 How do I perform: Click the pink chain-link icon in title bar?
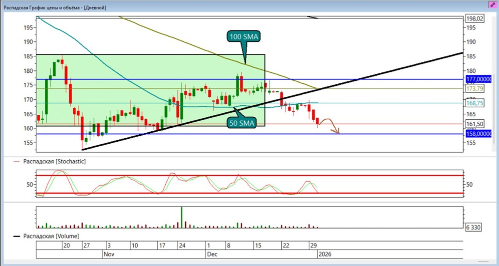(x=493, y=6)
